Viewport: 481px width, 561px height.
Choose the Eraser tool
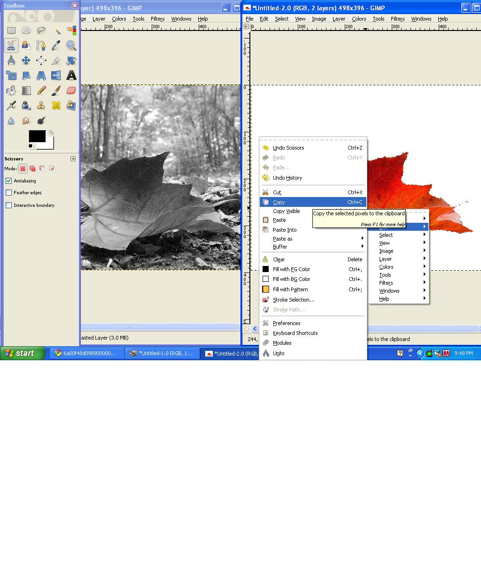tap(71, 91)
